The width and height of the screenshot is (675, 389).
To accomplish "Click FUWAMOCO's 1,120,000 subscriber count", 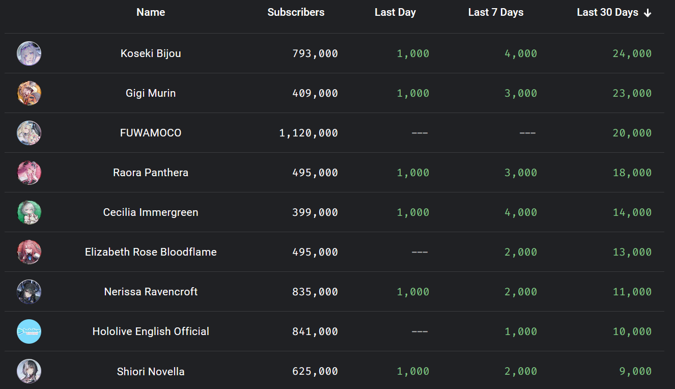I will click(308, 133).
